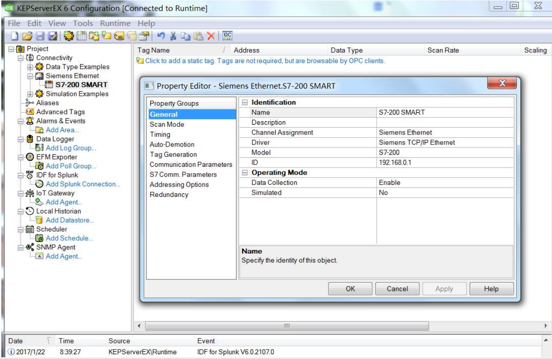The image size is (552, 359).
Task: Click the Properties toolbar icon
Action: 144,36
